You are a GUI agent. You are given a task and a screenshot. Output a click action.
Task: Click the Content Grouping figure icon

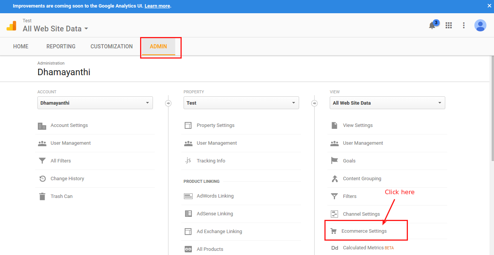334,179
